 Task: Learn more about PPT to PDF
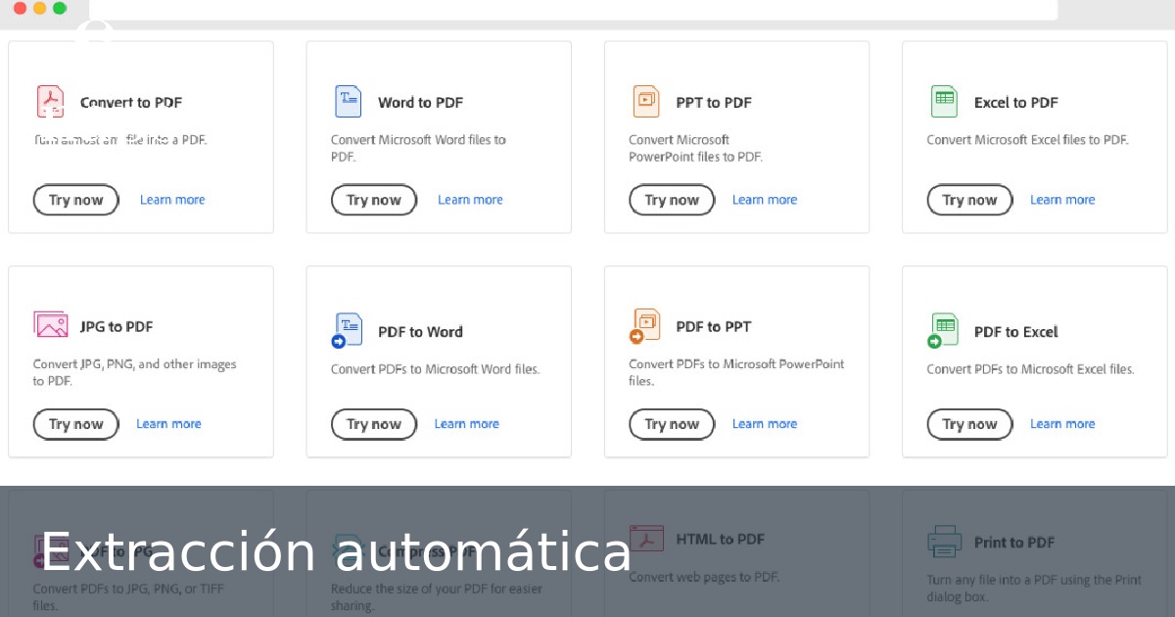point(765,200)
